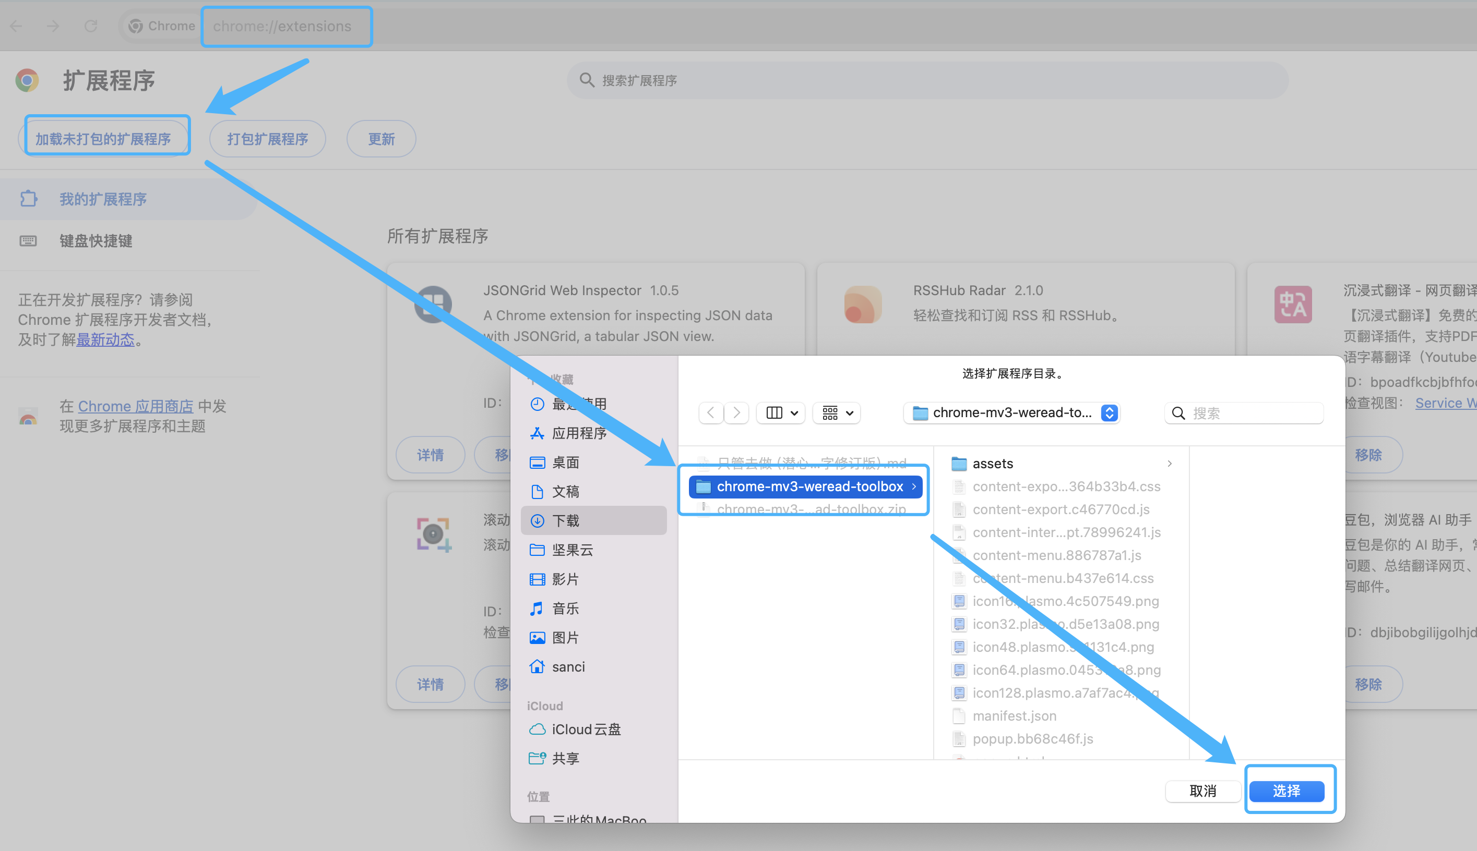Open the sanci home folder
This screenshot has width=1477, height=851.
click(x=568, y=666)
